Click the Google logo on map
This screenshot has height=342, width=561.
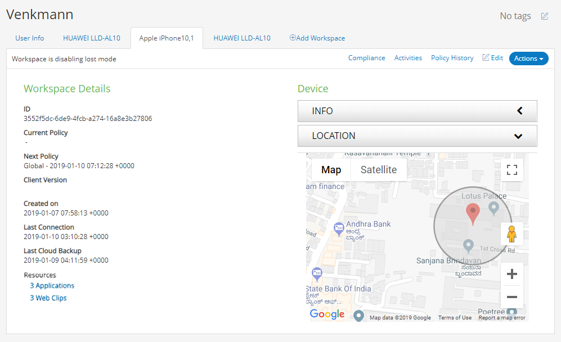[x=327, y=314]
